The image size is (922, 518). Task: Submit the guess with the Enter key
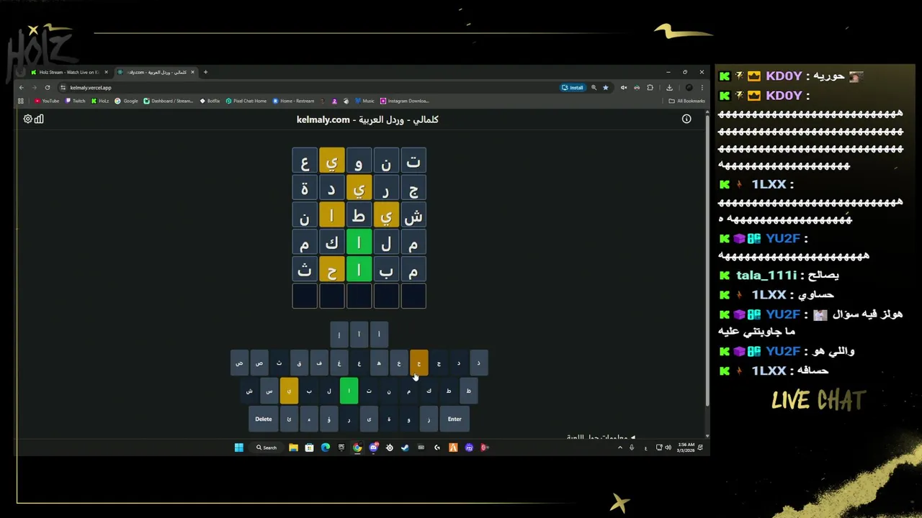455,419
